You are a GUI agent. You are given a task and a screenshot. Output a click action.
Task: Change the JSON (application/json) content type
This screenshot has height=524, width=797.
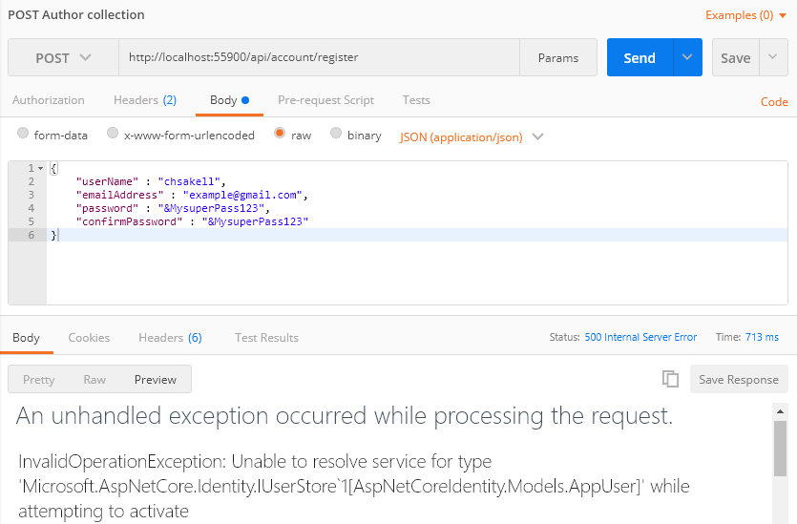[472, 136]
